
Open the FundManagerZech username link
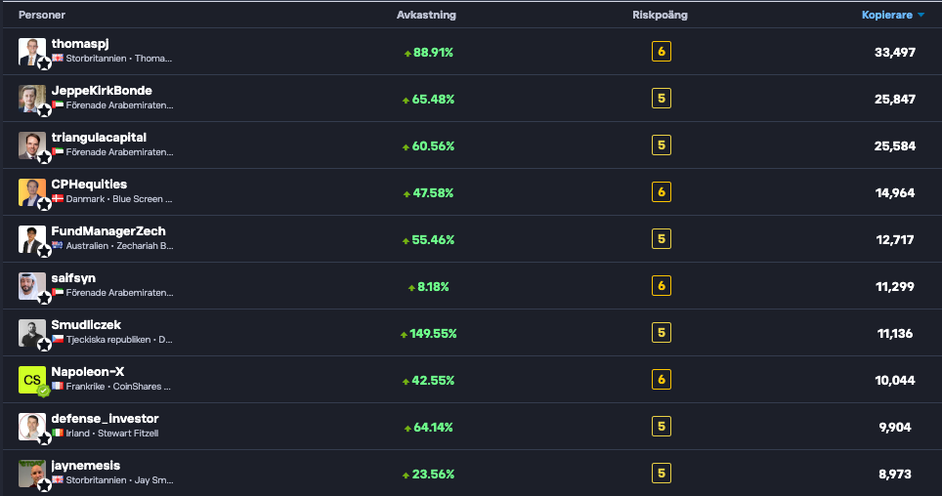[108, 231]
